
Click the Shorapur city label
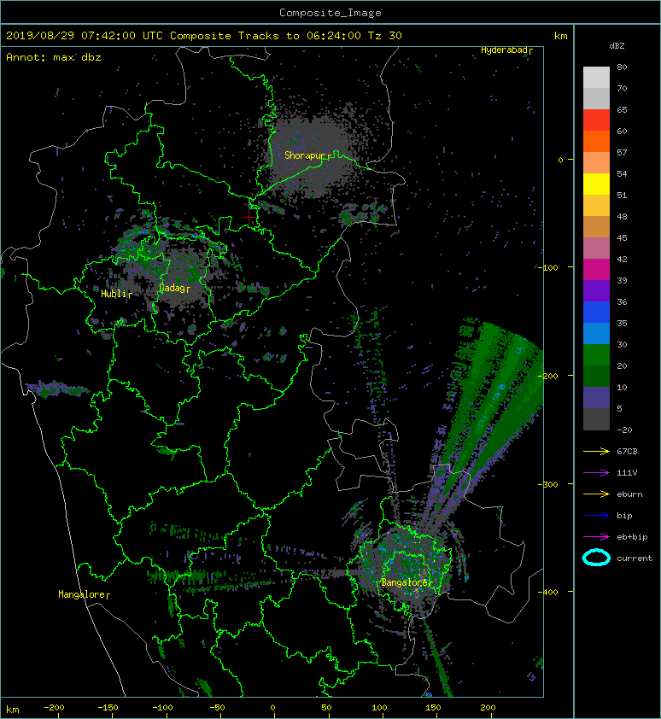(307, 155)
